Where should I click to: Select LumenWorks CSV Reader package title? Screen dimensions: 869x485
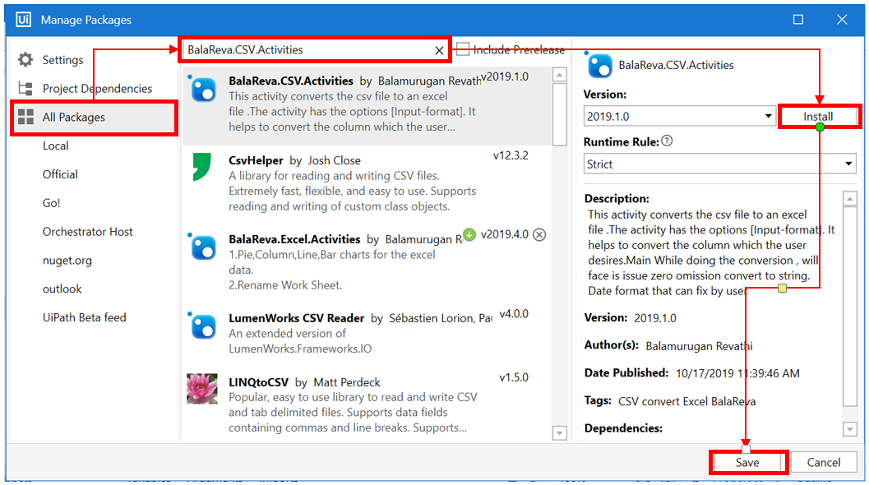[x=297, y=318]
